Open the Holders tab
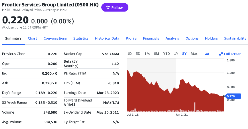The image size is (248, 129). (x=211, y=38)
